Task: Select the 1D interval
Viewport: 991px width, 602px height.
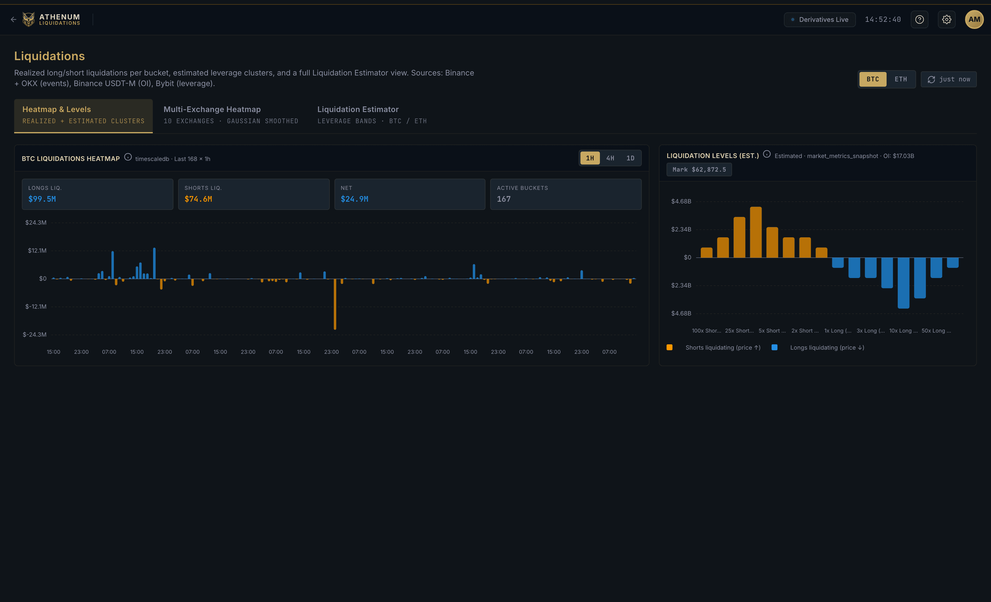Action: point(630,158)
